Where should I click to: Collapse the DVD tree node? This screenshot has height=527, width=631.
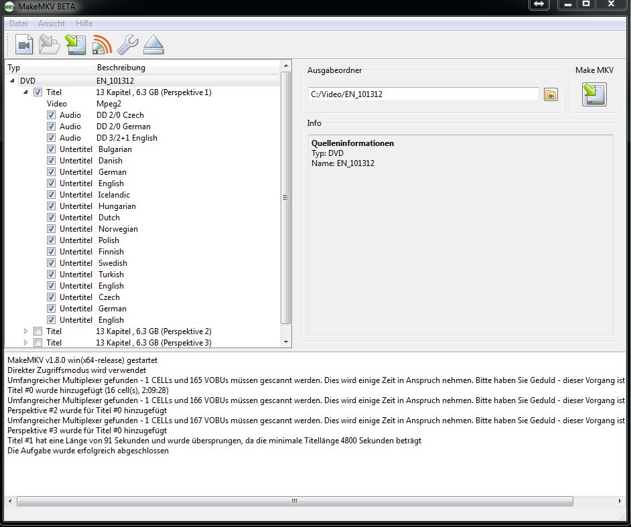tap(13, 81)
